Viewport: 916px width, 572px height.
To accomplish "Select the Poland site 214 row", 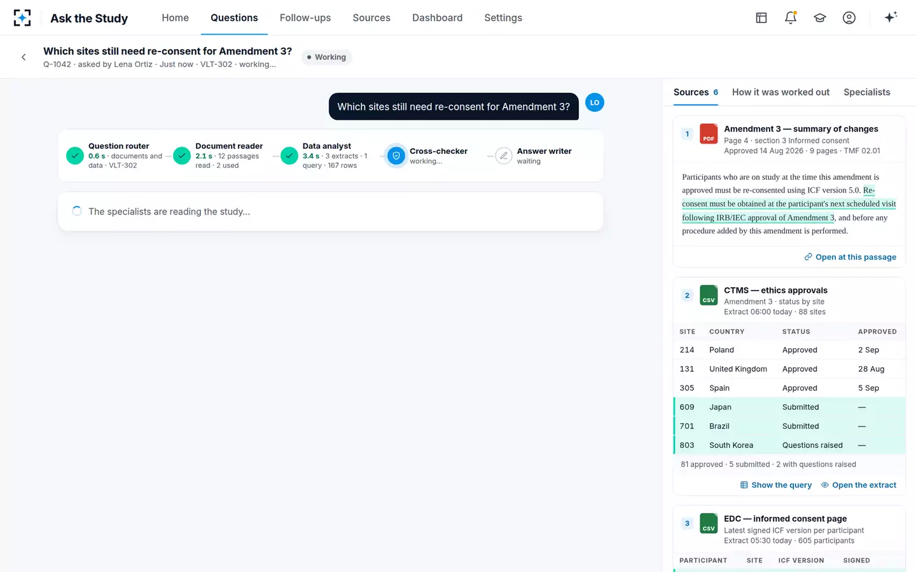I will 789,350.
